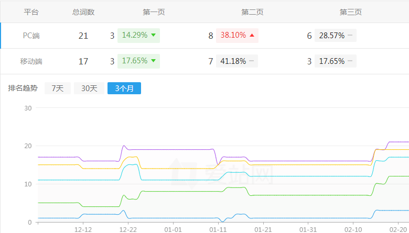Screen dimensions: 409x233
Task: Select the PC端 platform row label
Action: click(x=31, y=36)
